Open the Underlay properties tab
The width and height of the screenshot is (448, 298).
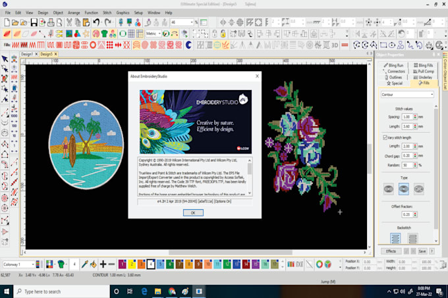(423, 77)
